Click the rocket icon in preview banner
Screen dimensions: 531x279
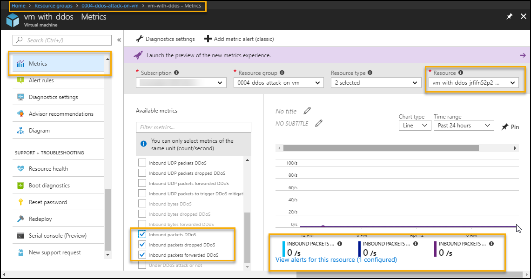pos(138,55)
